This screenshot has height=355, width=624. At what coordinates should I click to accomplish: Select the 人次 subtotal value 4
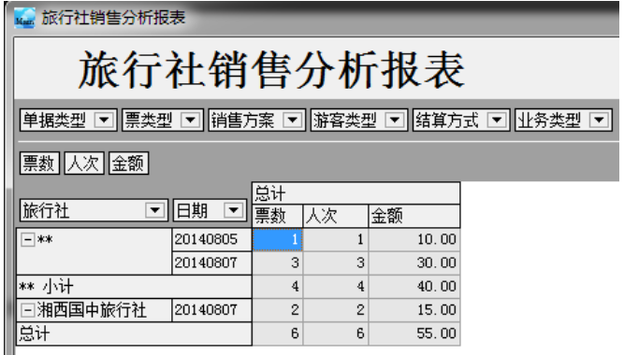[x=336, y=286]
